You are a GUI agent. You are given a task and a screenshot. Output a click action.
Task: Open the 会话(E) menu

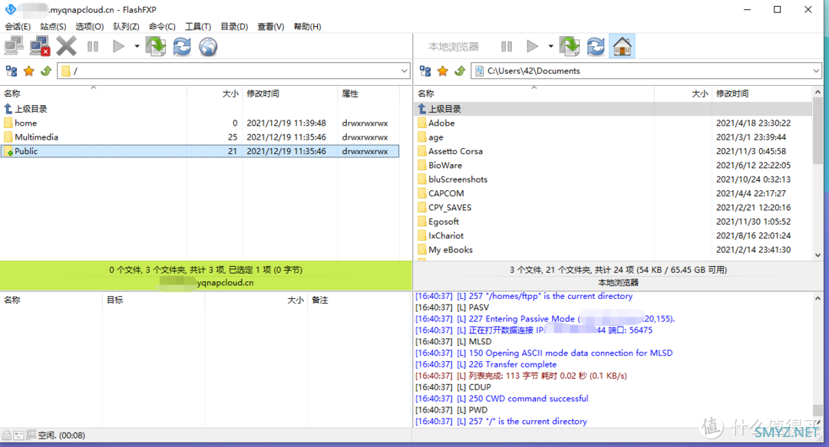18,26
